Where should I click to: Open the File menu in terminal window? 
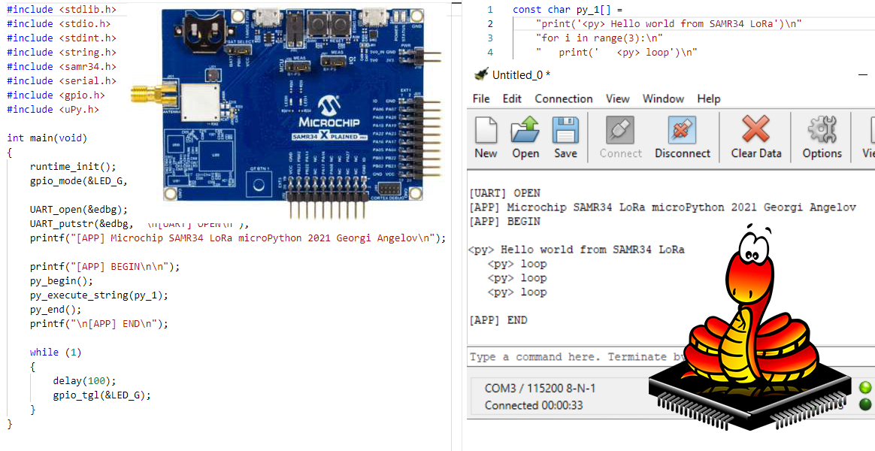(x=481, y=98)
